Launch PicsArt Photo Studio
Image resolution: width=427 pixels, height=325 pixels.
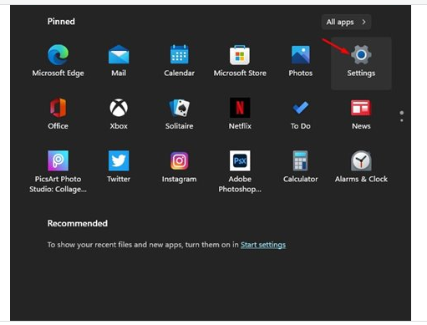pos(58,171)
